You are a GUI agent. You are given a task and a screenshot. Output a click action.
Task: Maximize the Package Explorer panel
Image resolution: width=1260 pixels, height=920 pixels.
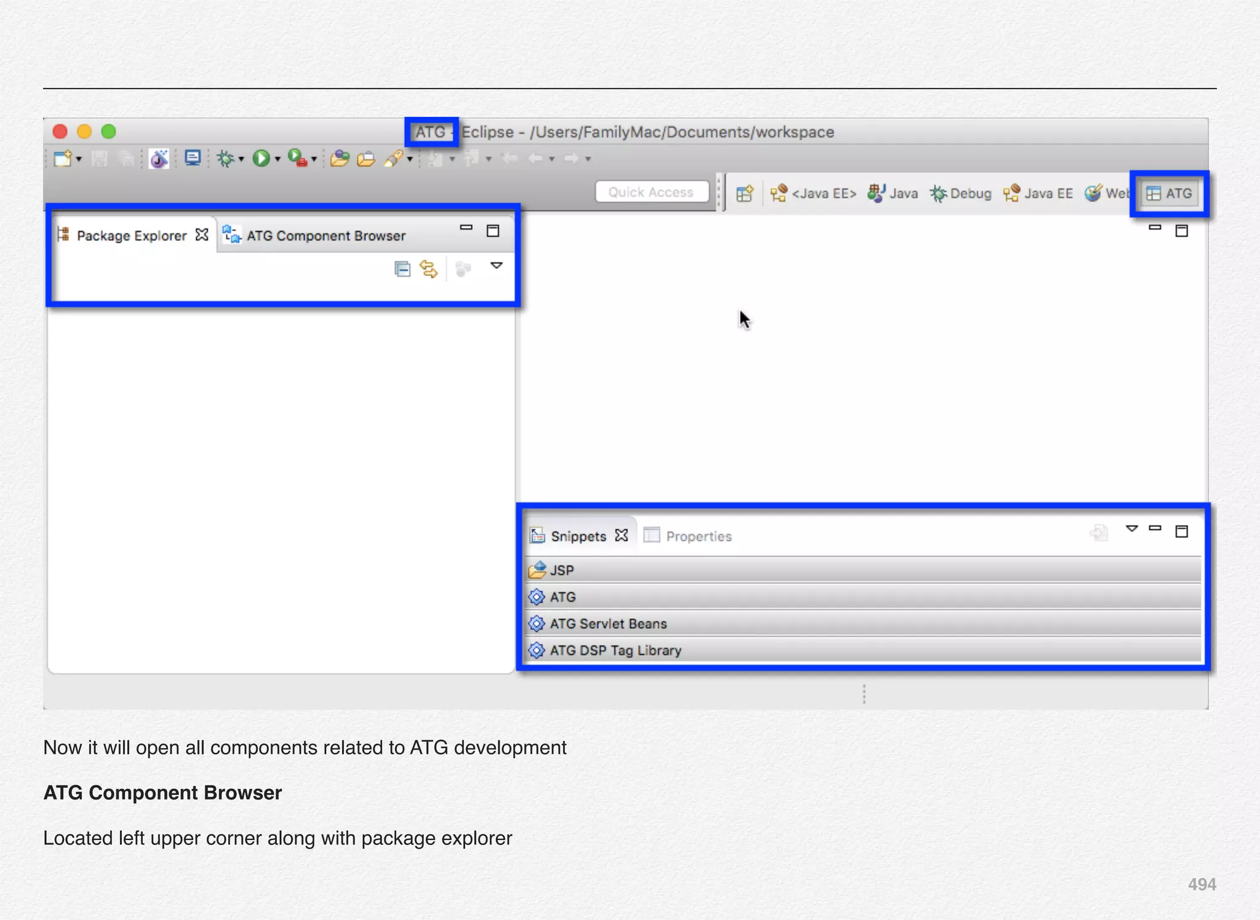[493, 231]
